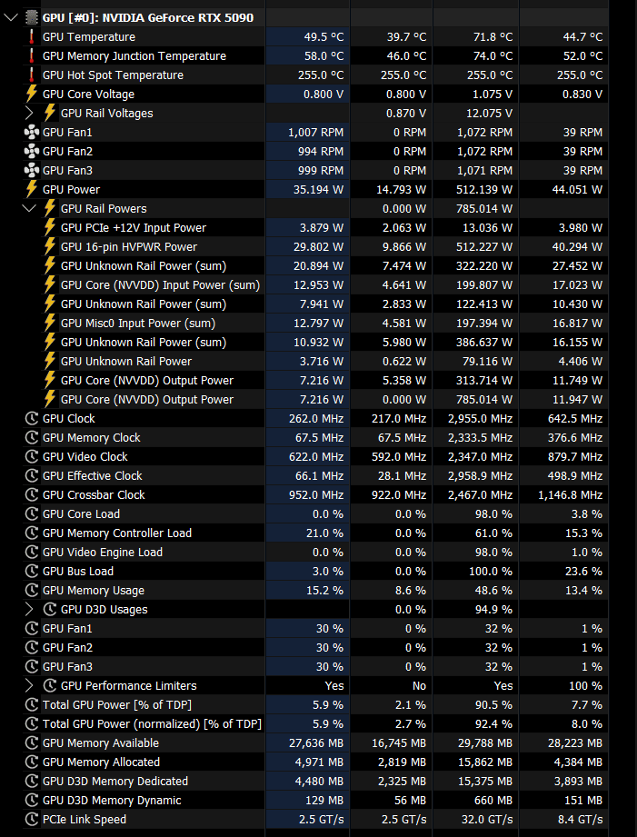Click the clock icon for GPU Effective Clock

point(32,475)
